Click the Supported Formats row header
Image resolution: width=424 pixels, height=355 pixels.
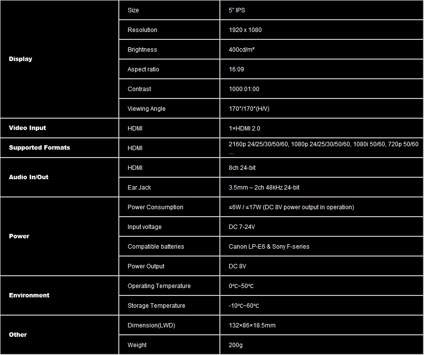click(39, 148)
